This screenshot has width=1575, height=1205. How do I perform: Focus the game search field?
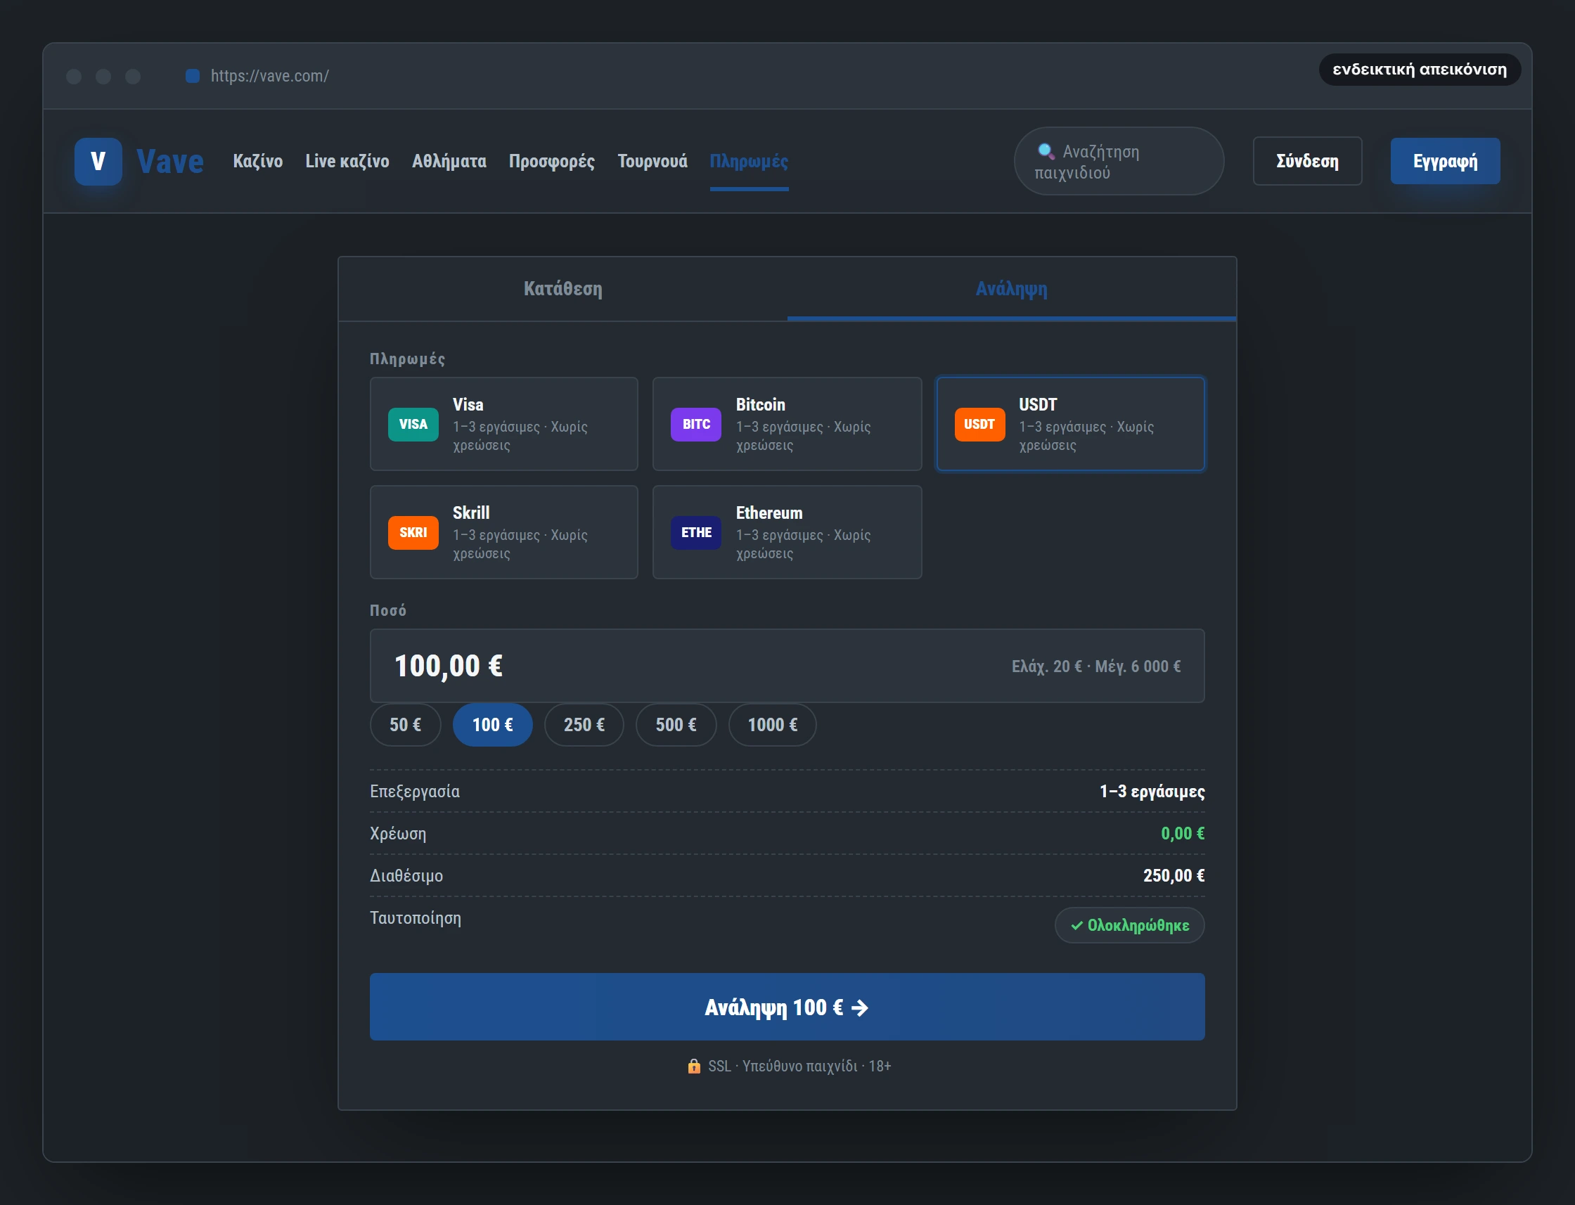click(x=1119, y=162)
